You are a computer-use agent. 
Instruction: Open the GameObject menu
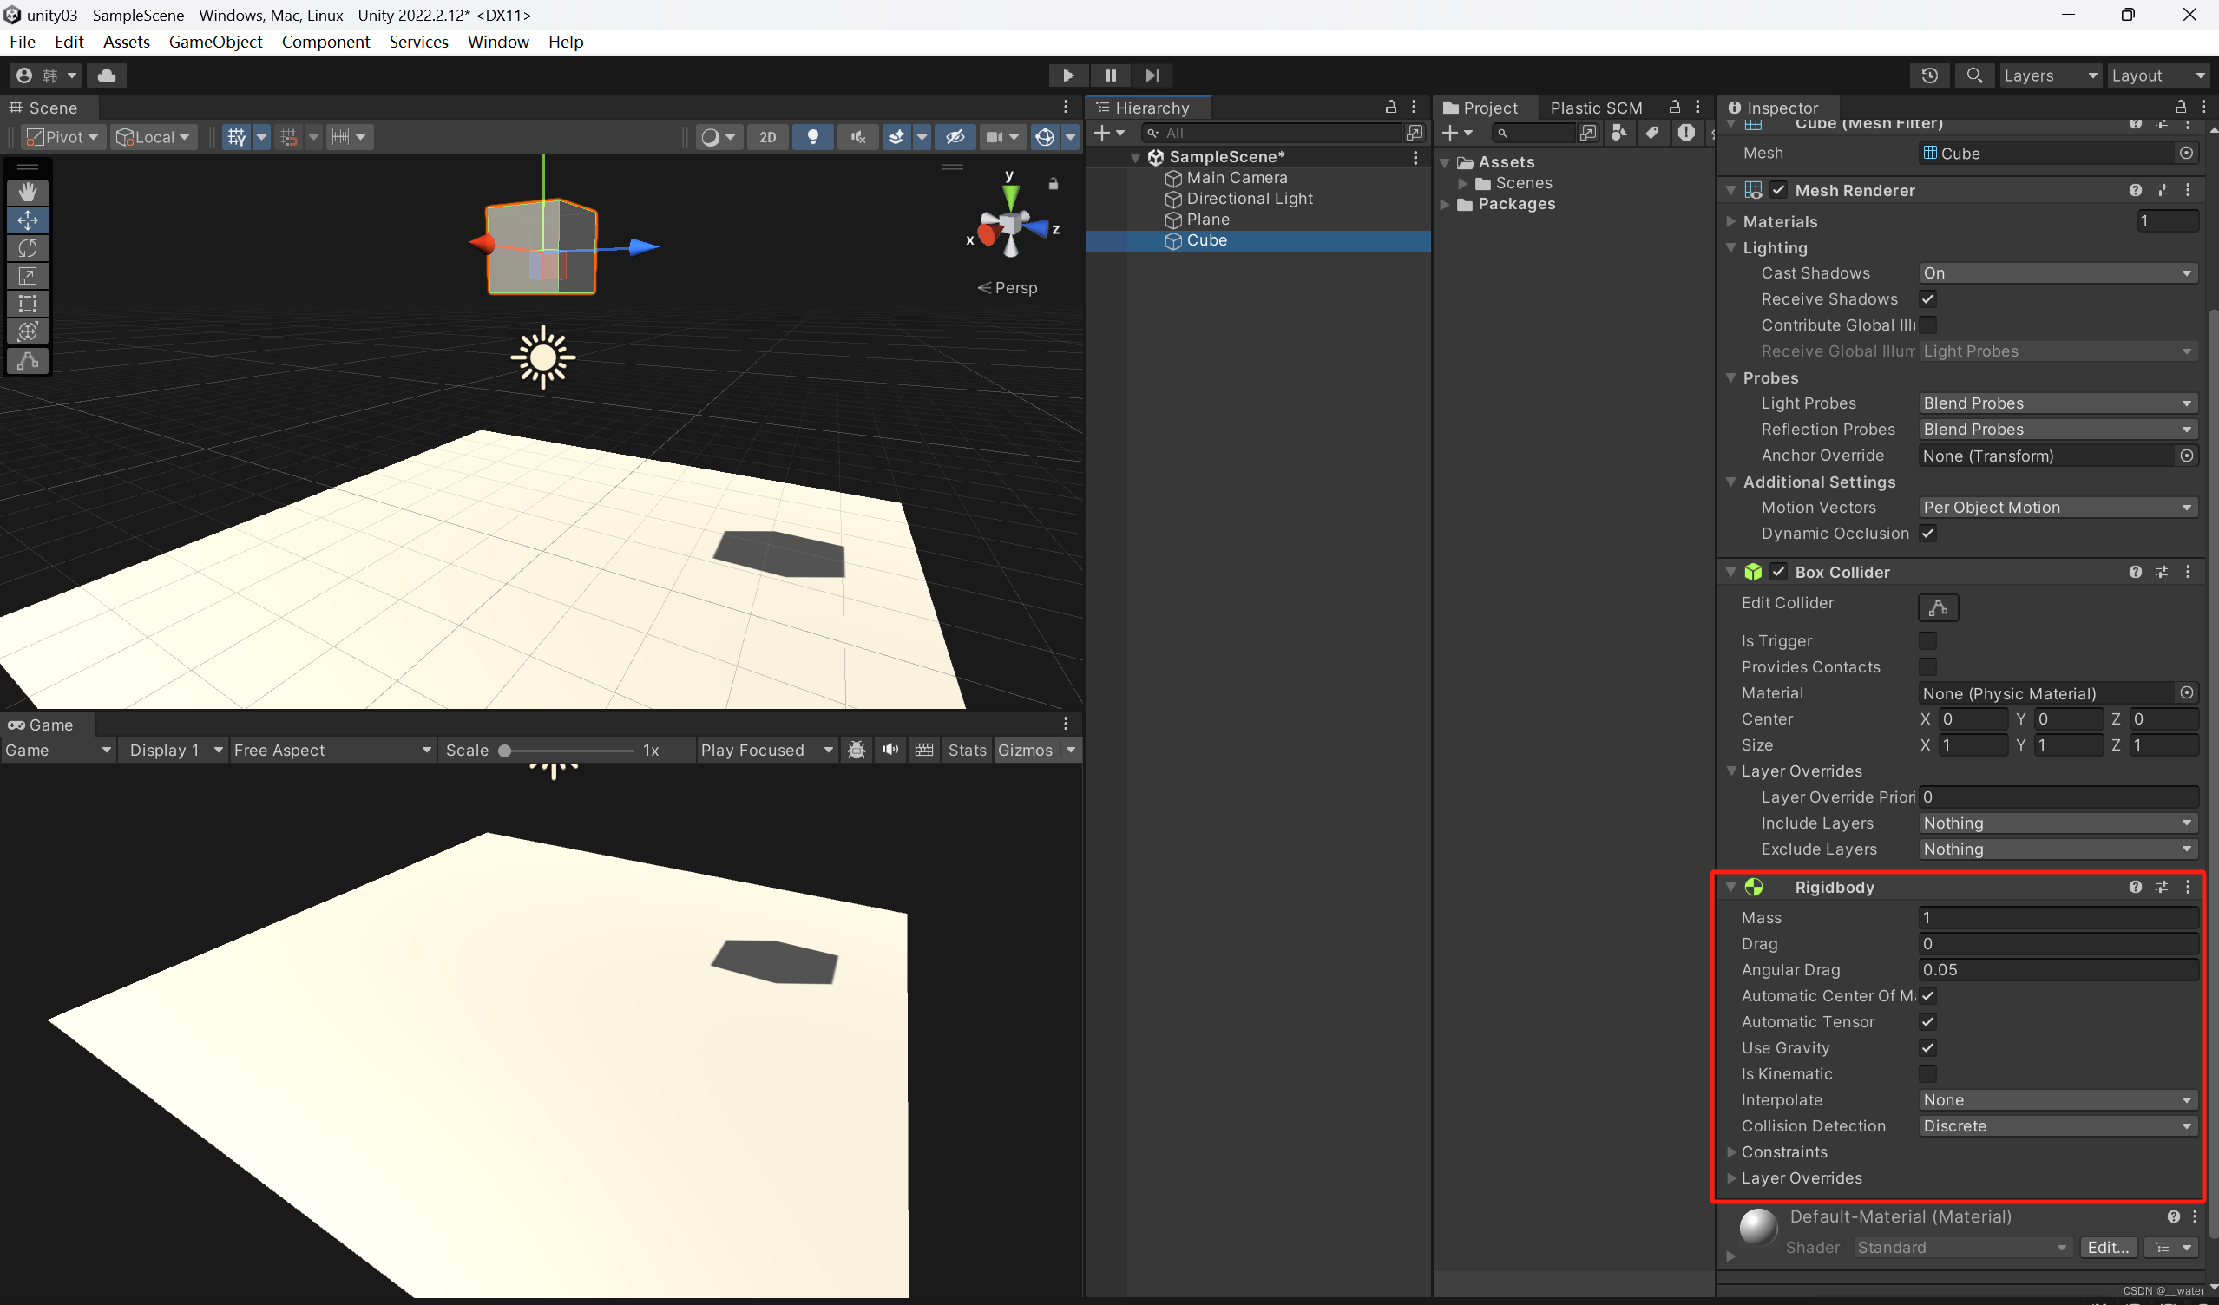click(x=215, y=42)
